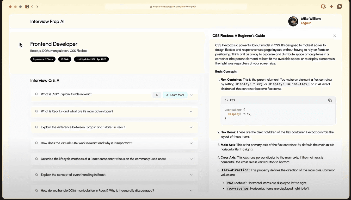Viewport: 351px width, 200px height.
Task: Open the Interview Prep AI home title
Action: click(x=47, y=22)
